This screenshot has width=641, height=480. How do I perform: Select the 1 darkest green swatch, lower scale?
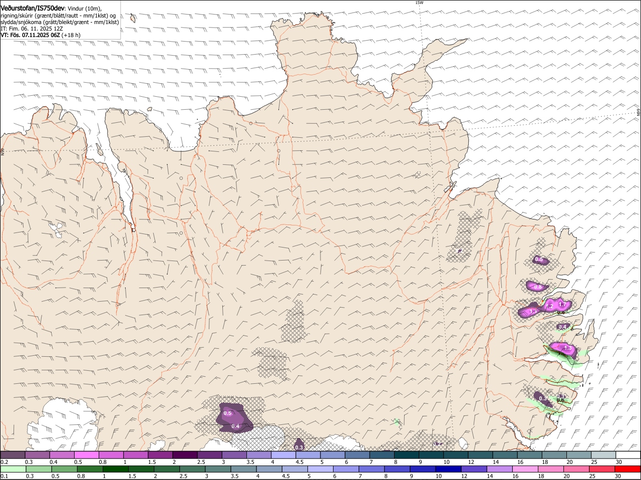click(x=116, y=469)
